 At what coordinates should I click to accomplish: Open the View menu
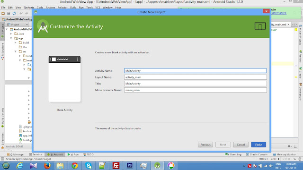(18, 8)
